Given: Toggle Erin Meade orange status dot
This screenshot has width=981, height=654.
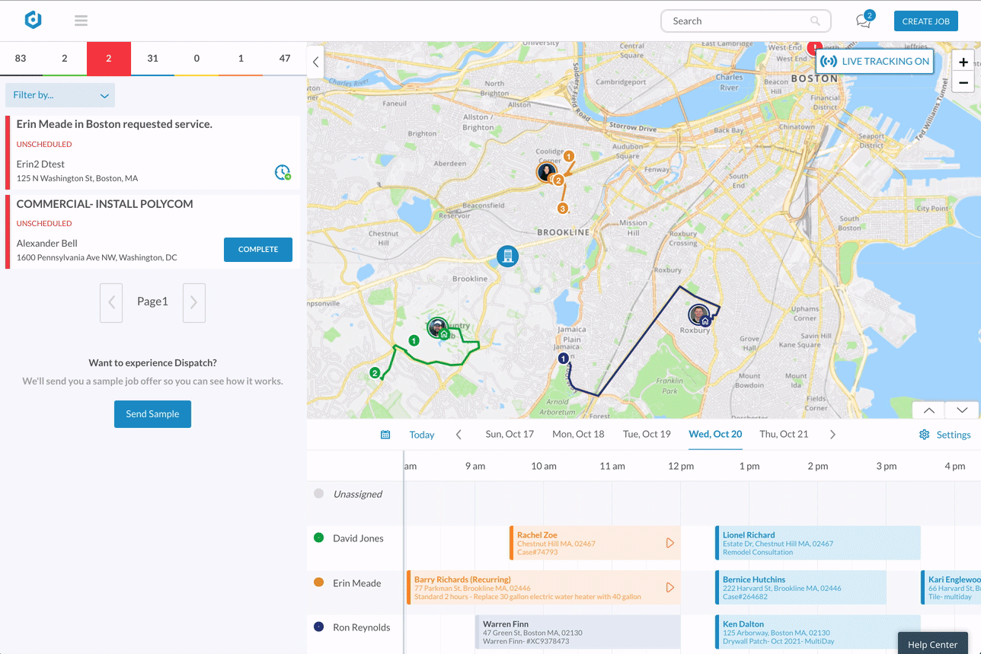Looking at the screenshot, I should [x=319, y=582].
